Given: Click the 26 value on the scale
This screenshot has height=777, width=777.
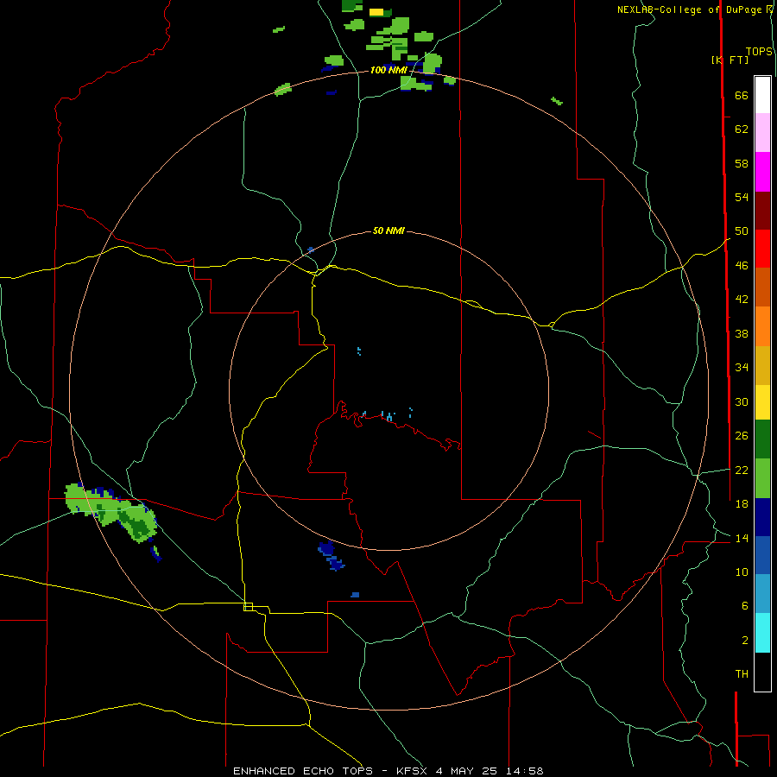Looking at the screenshot, I should (742, 436).
